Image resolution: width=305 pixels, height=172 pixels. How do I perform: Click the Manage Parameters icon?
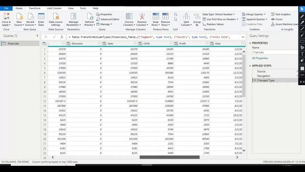click(73, 16)
